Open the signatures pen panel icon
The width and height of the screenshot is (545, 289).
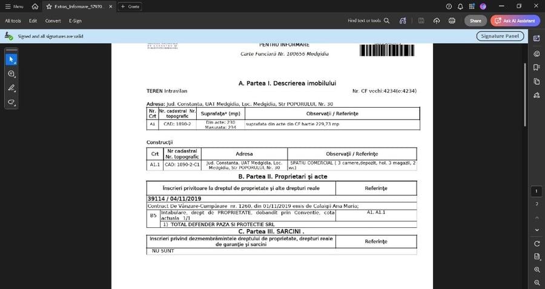[x=537, y=95]
